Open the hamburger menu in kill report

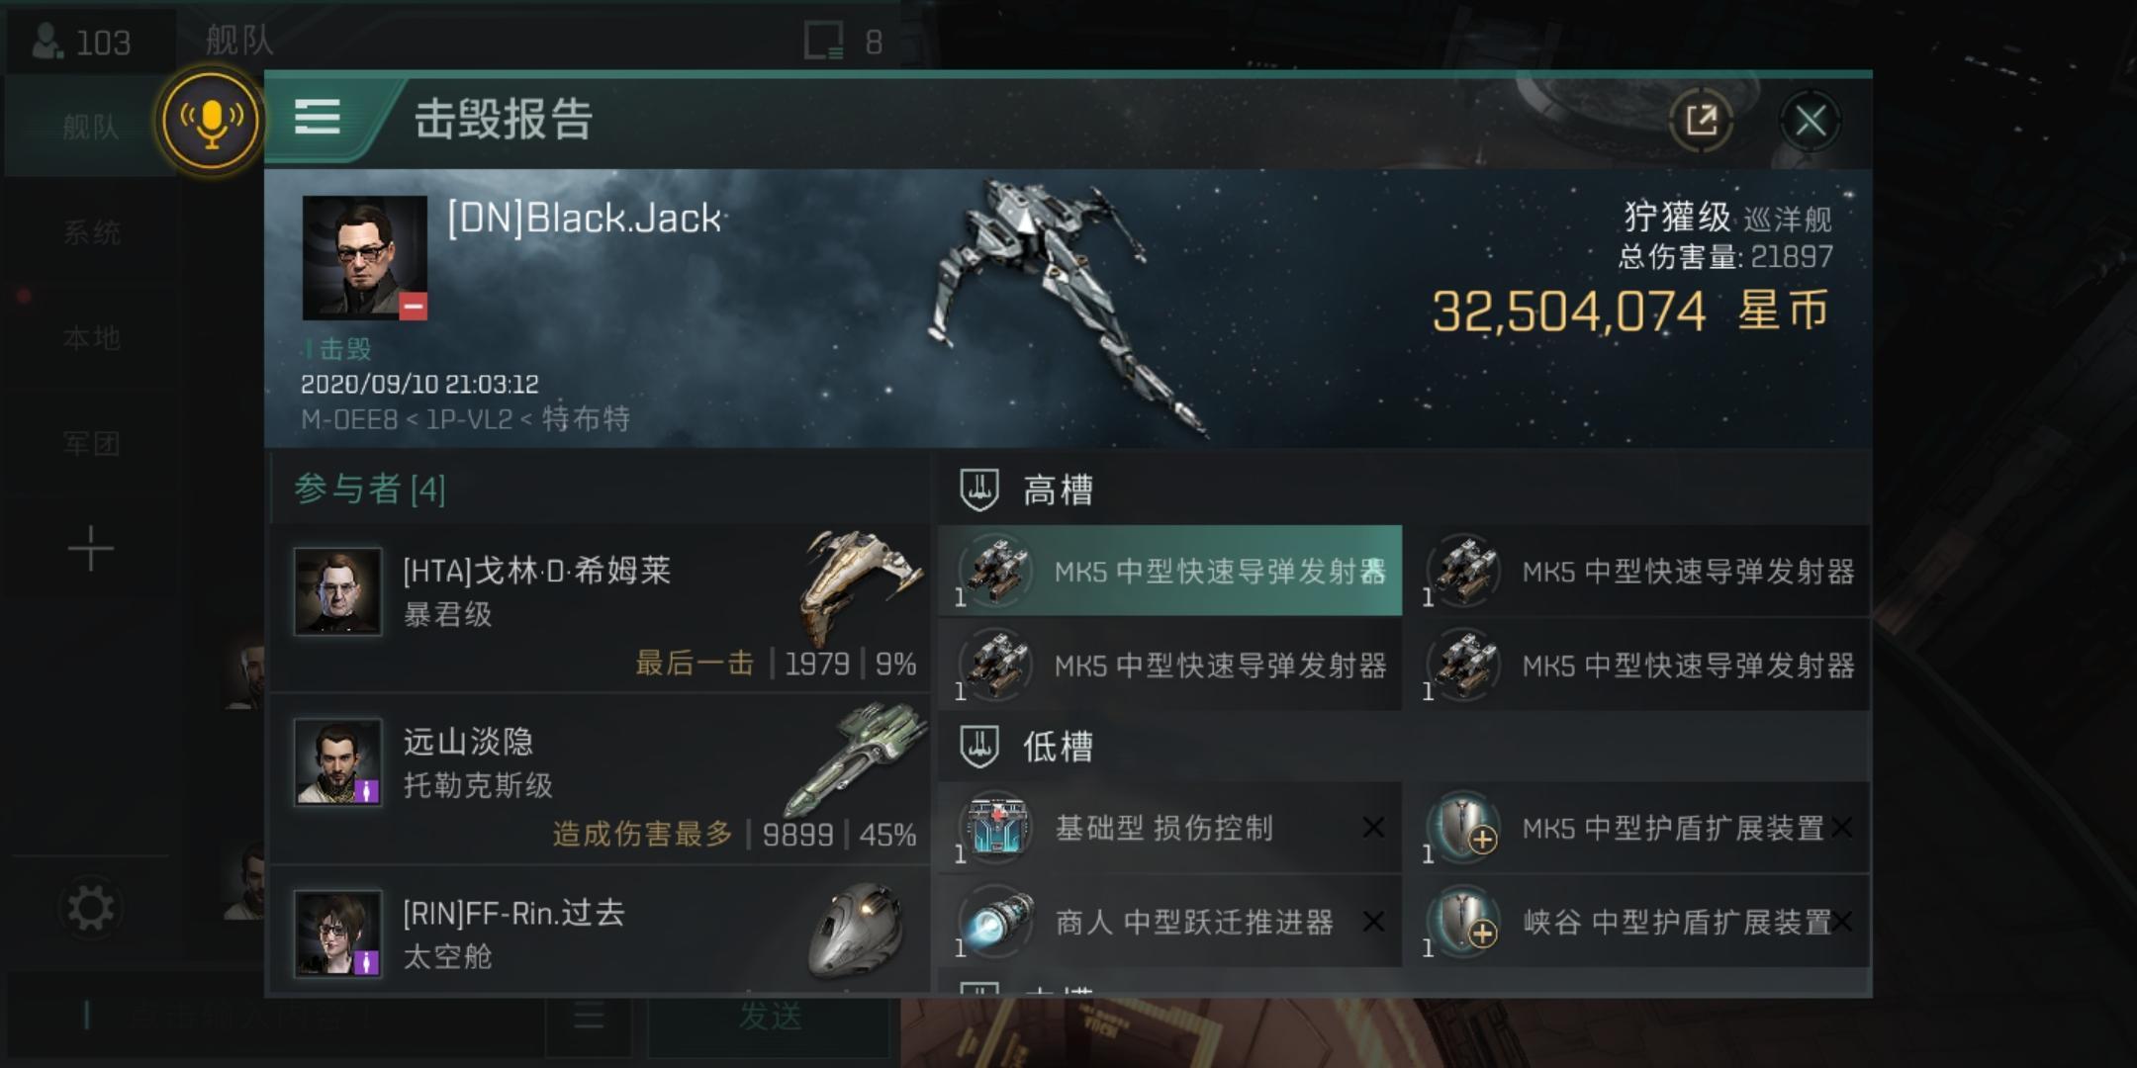(317, 117)
